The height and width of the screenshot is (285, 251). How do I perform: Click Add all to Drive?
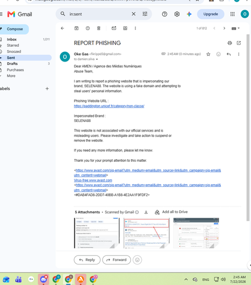pyautogui.click(x=171, y=212)
